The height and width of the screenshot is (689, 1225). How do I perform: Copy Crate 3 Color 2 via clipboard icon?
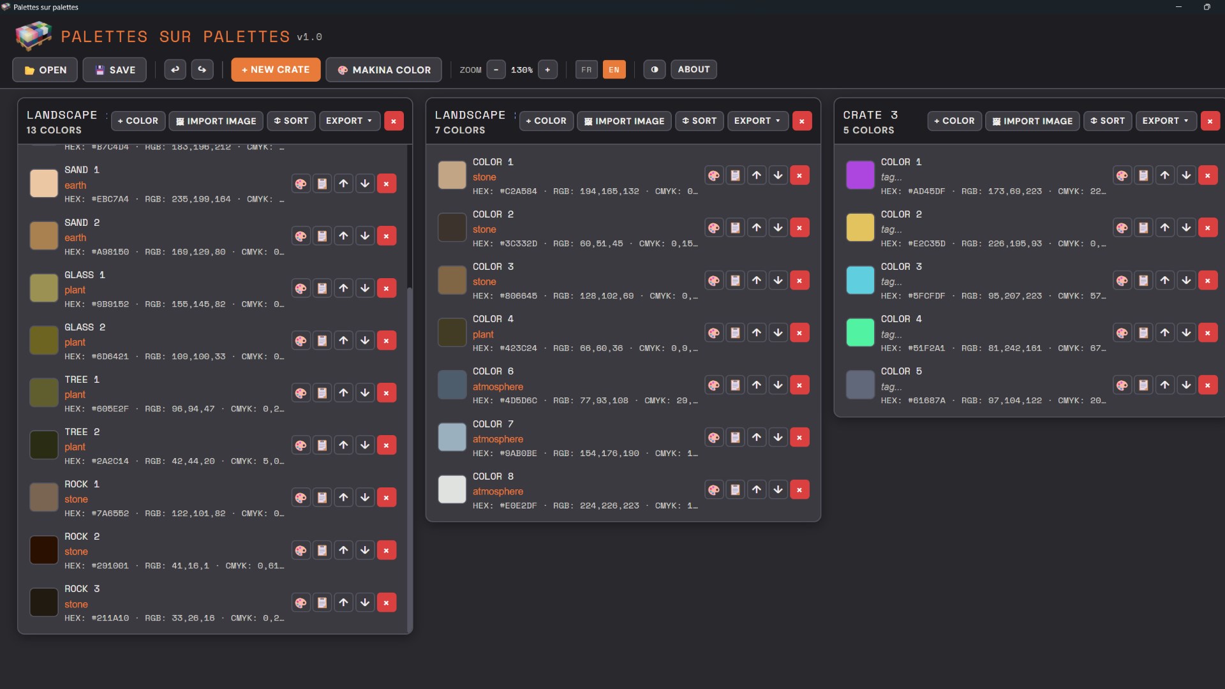[1143, 228]
